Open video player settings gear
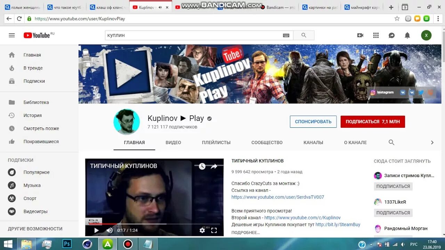Viewport: 445px width, 250px height. coord(202,230)
